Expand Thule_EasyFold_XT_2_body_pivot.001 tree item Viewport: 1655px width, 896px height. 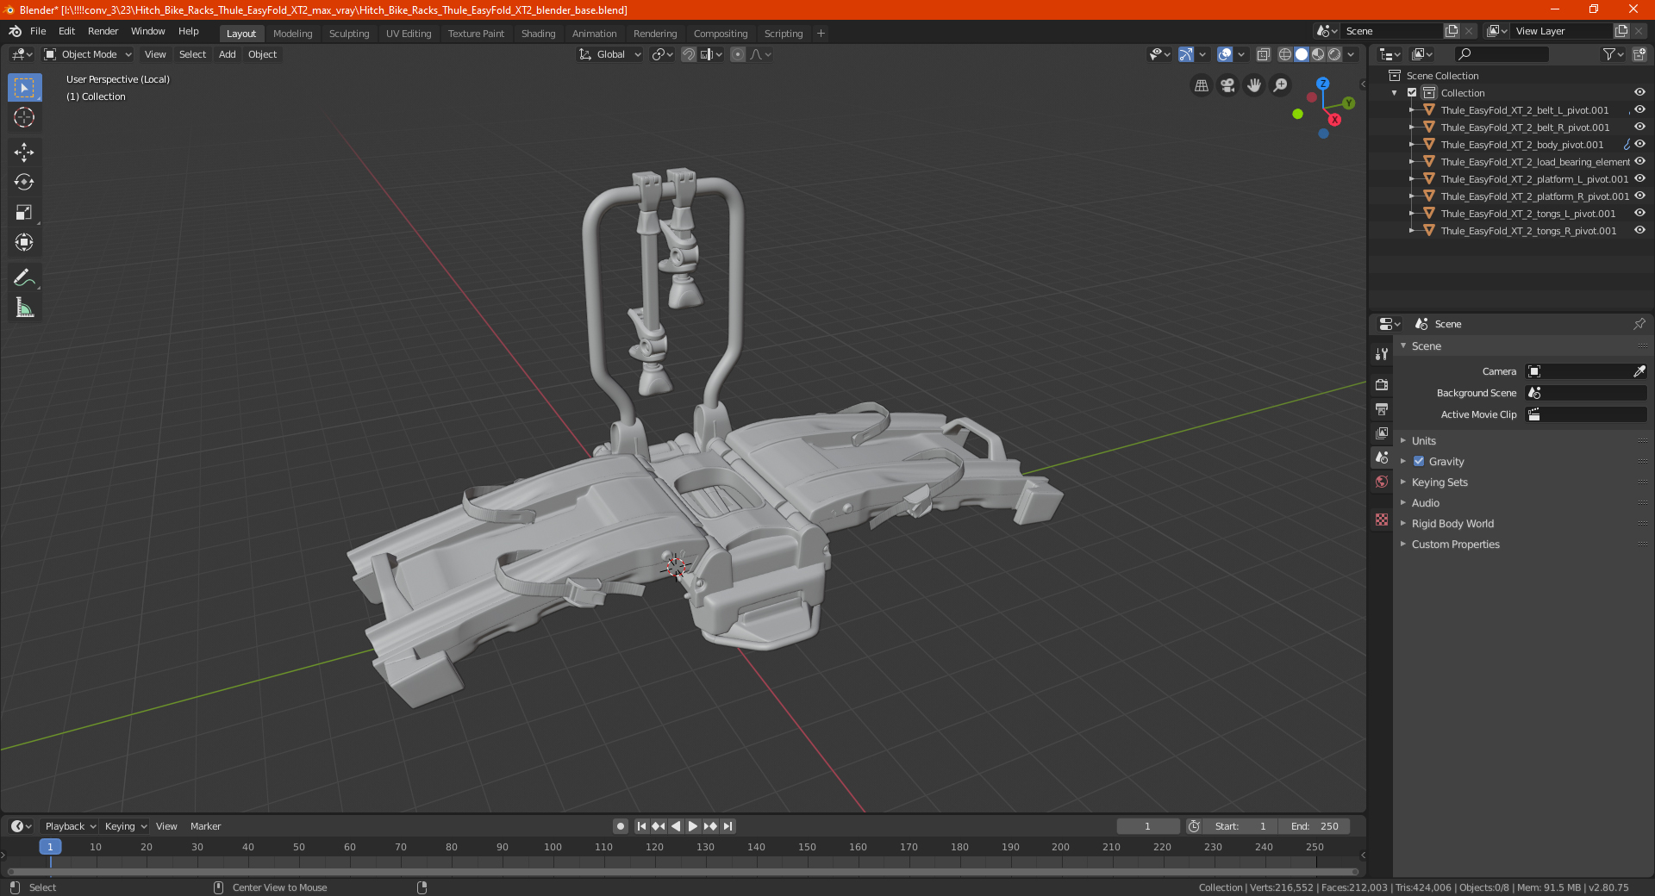(1411, 145)
